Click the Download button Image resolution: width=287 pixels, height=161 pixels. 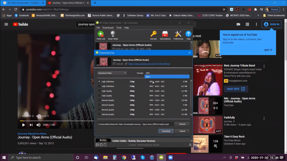click(x=166, y=131)
